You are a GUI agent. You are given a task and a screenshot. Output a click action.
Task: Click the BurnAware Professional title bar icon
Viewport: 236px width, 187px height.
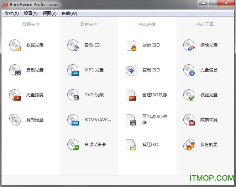(x=5, y=5)
